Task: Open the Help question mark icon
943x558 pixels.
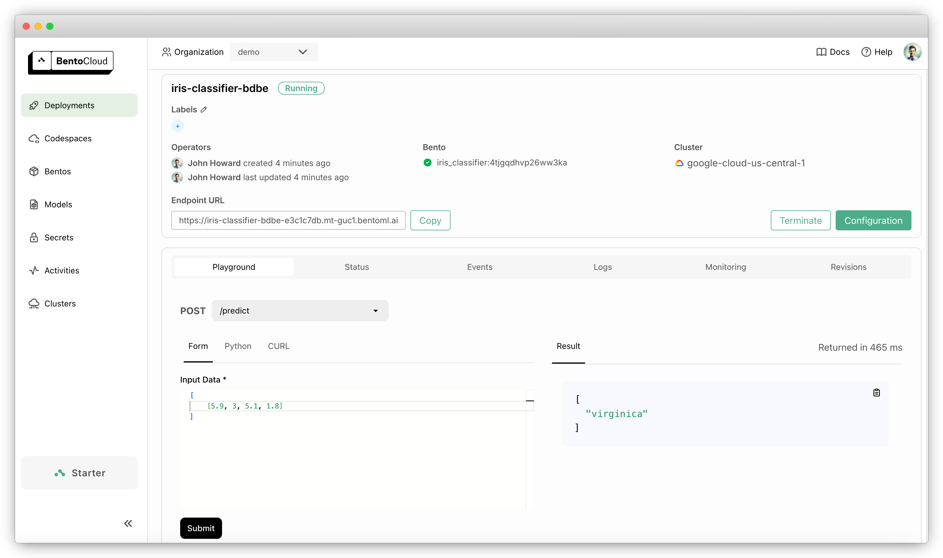Action: point(866,52)
